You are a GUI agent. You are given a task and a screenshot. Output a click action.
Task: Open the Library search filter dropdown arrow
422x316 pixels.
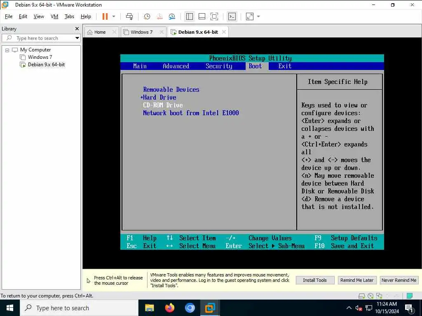(77, 38)
